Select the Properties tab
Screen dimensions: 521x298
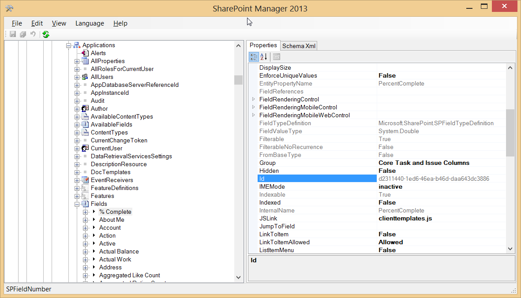263,45
